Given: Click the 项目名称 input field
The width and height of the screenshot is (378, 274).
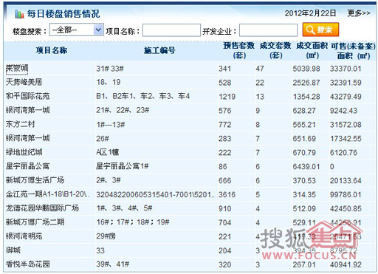Looking at the screenshot, I should (171, 30).
